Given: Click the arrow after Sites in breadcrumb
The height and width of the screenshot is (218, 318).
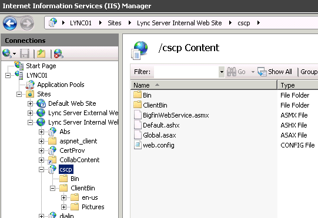Looking at the screenshot, I should (x=130, y=23).
